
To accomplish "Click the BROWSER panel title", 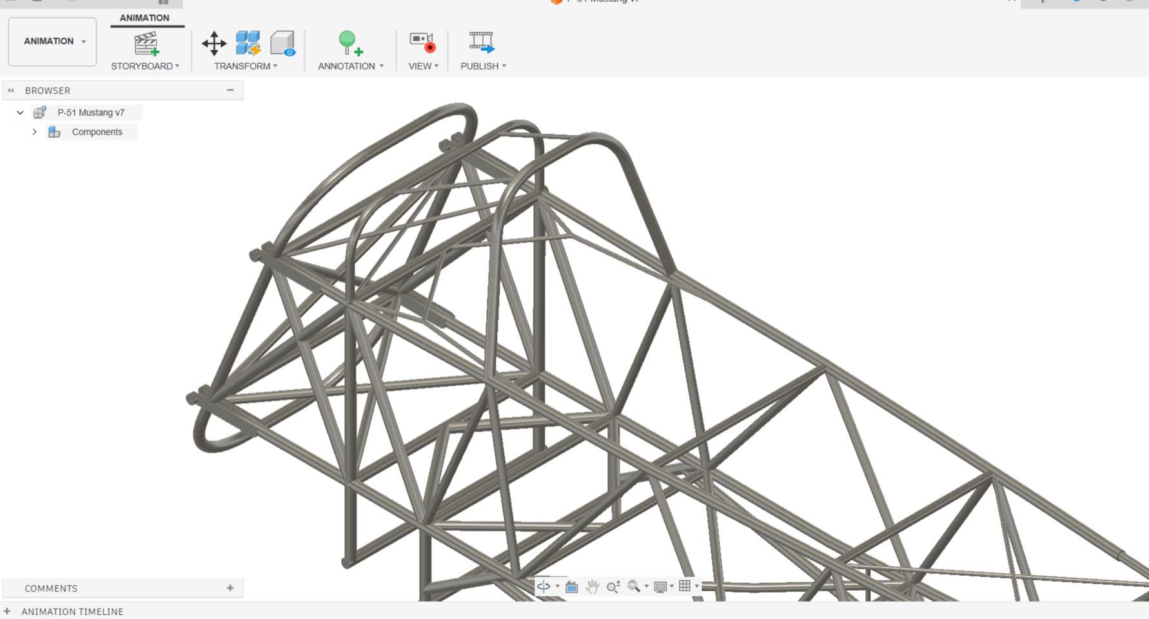I will [x=48, y=91].
